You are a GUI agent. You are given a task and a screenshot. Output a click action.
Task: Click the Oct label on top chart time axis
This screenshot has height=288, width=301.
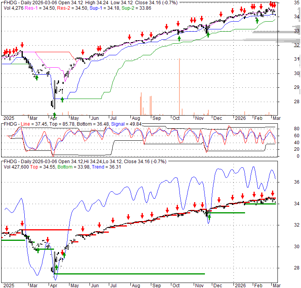coord(177,119)
